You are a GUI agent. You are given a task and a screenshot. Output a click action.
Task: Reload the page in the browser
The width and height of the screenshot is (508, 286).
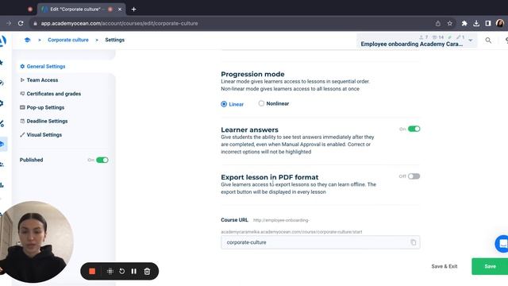pyautogui.click(x=21, y=23)
